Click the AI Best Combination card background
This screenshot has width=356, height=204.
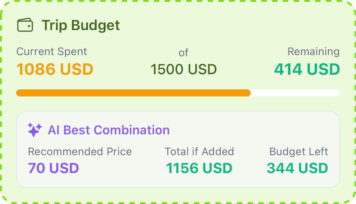coord(178,181)
